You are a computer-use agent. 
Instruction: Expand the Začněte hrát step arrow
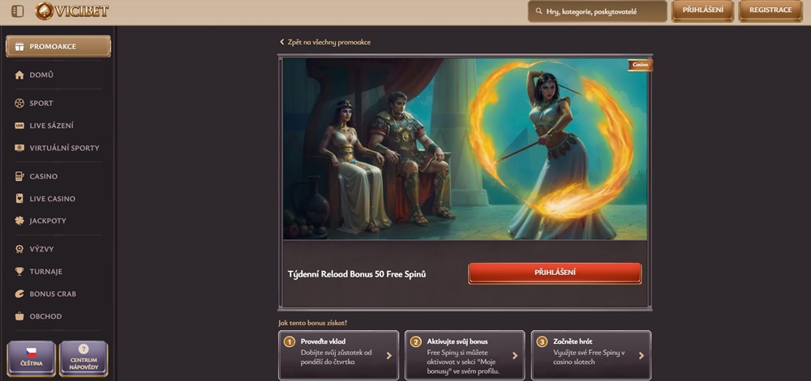pyautogui.click(x=642, y=355)
